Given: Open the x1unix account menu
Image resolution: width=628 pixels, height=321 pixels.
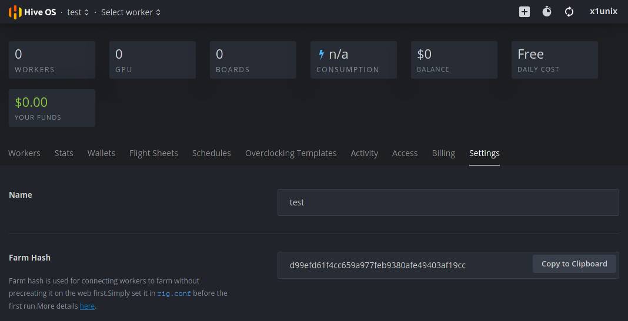Looking at the screenshot, I should (603, 11).
